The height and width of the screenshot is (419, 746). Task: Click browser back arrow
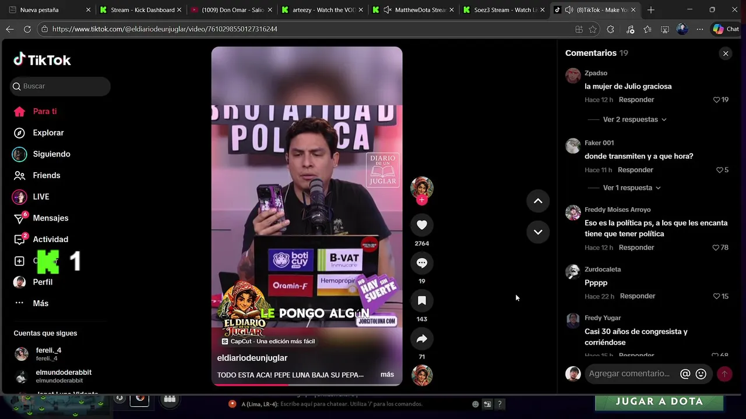[x=10, y=29]
